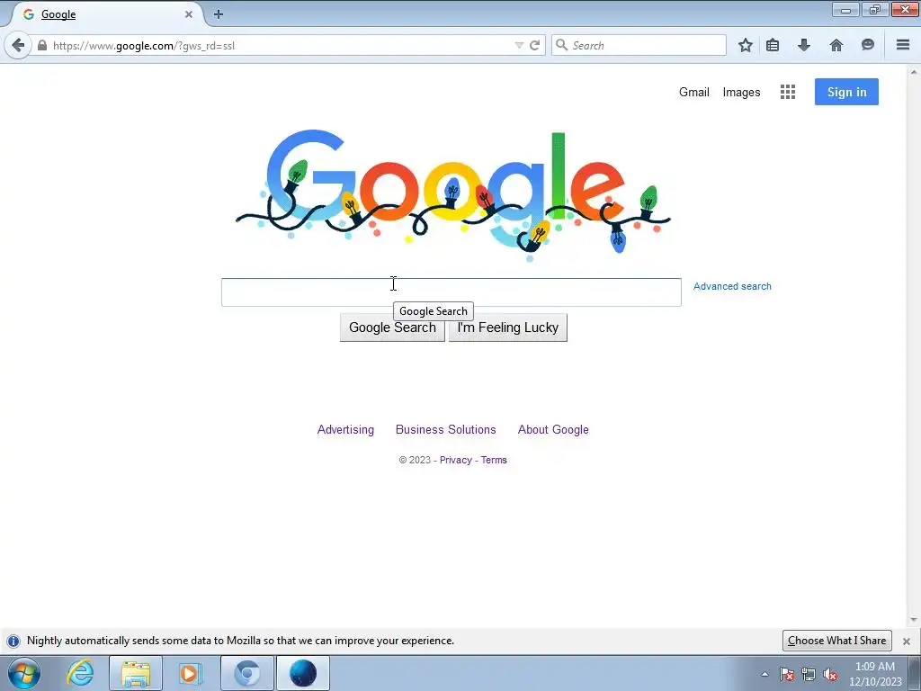Open the Terms link
Viewport: 921px width, 691px height.
point(494,460)
